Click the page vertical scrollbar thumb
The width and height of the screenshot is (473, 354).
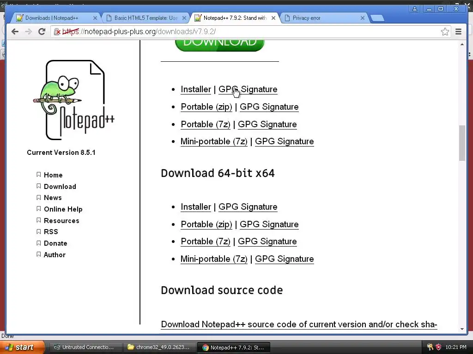point(462,143)
